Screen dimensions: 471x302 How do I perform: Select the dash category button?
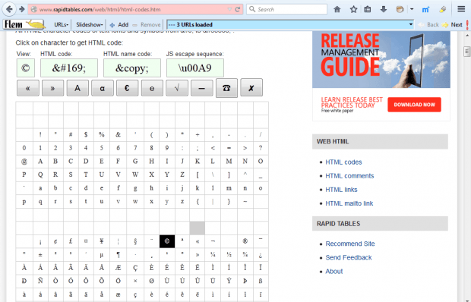pos(202,88)
